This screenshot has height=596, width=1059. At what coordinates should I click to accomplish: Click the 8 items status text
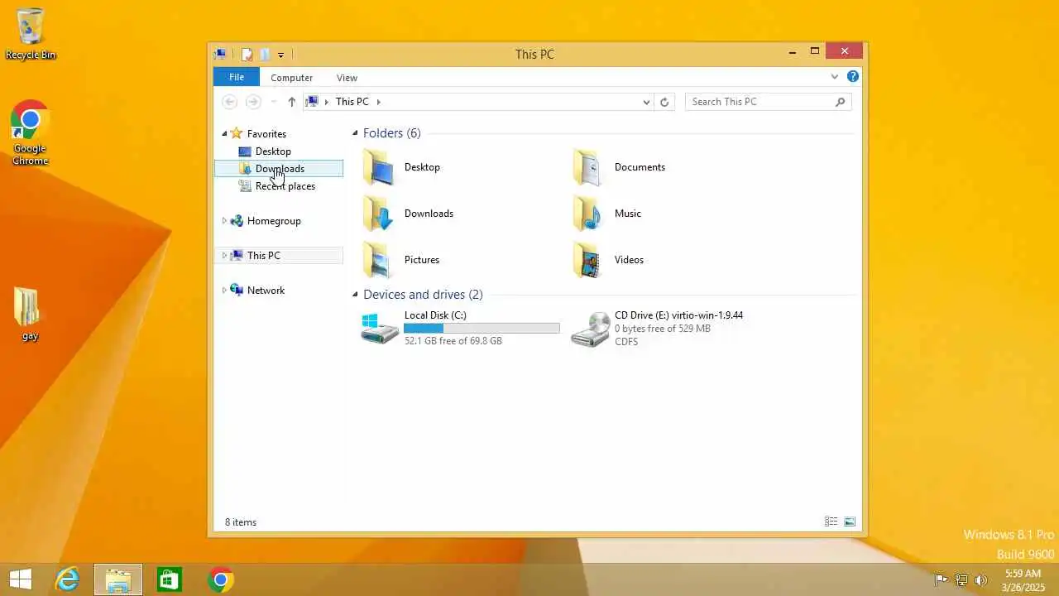pyautogui.click(x=241, y=522)
